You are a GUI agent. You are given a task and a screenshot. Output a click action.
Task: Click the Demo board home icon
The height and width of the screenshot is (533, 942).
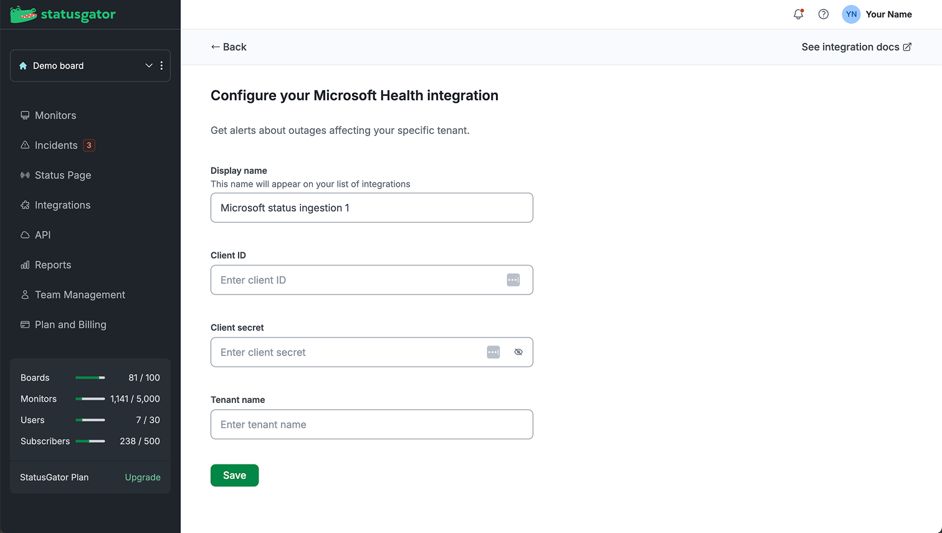tap(23, 65)
